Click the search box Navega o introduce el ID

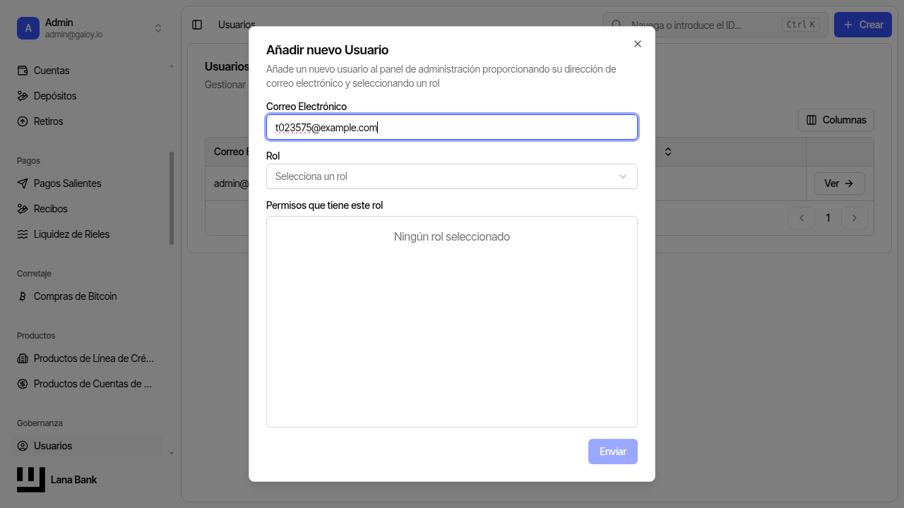(715, 25)
